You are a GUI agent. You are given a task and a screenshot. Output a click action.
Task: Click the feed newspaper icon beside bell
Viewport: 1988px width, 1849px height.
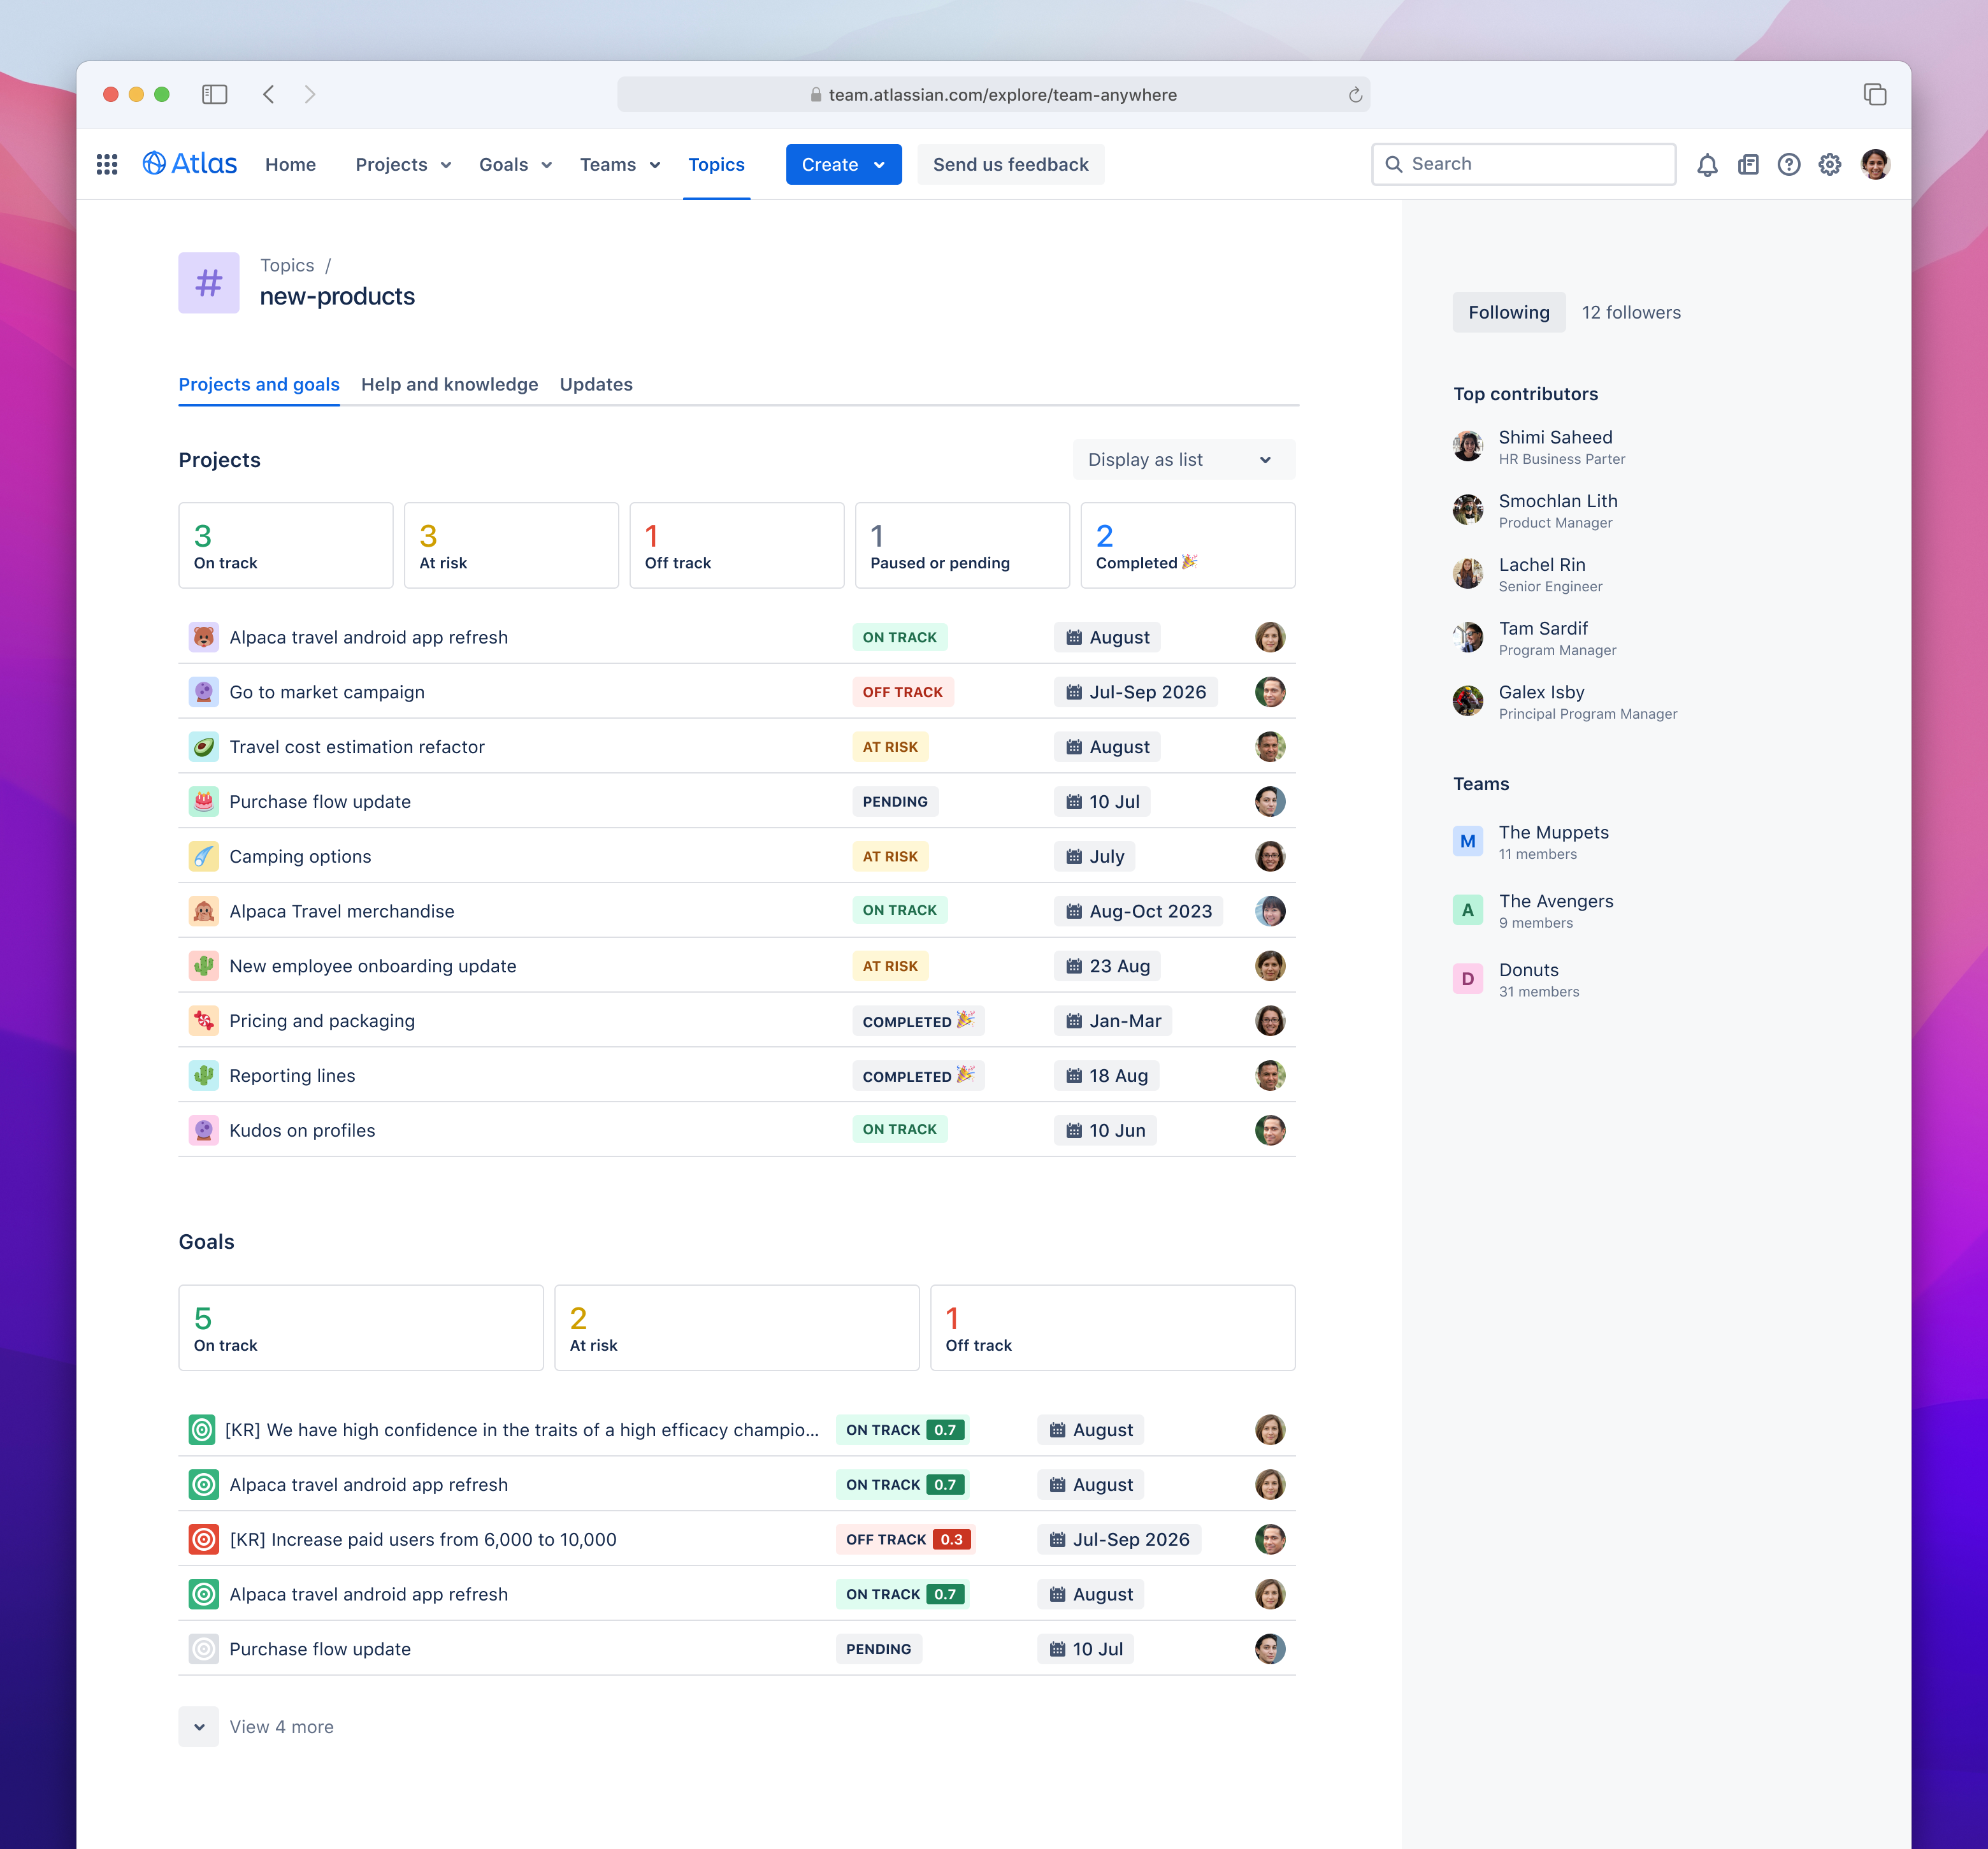pyautogui.click(x=1748, y=164)
